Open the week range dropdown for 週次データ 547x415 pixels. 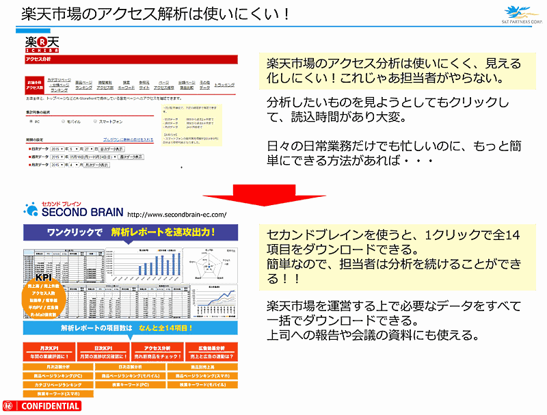[x=93, y=157]
